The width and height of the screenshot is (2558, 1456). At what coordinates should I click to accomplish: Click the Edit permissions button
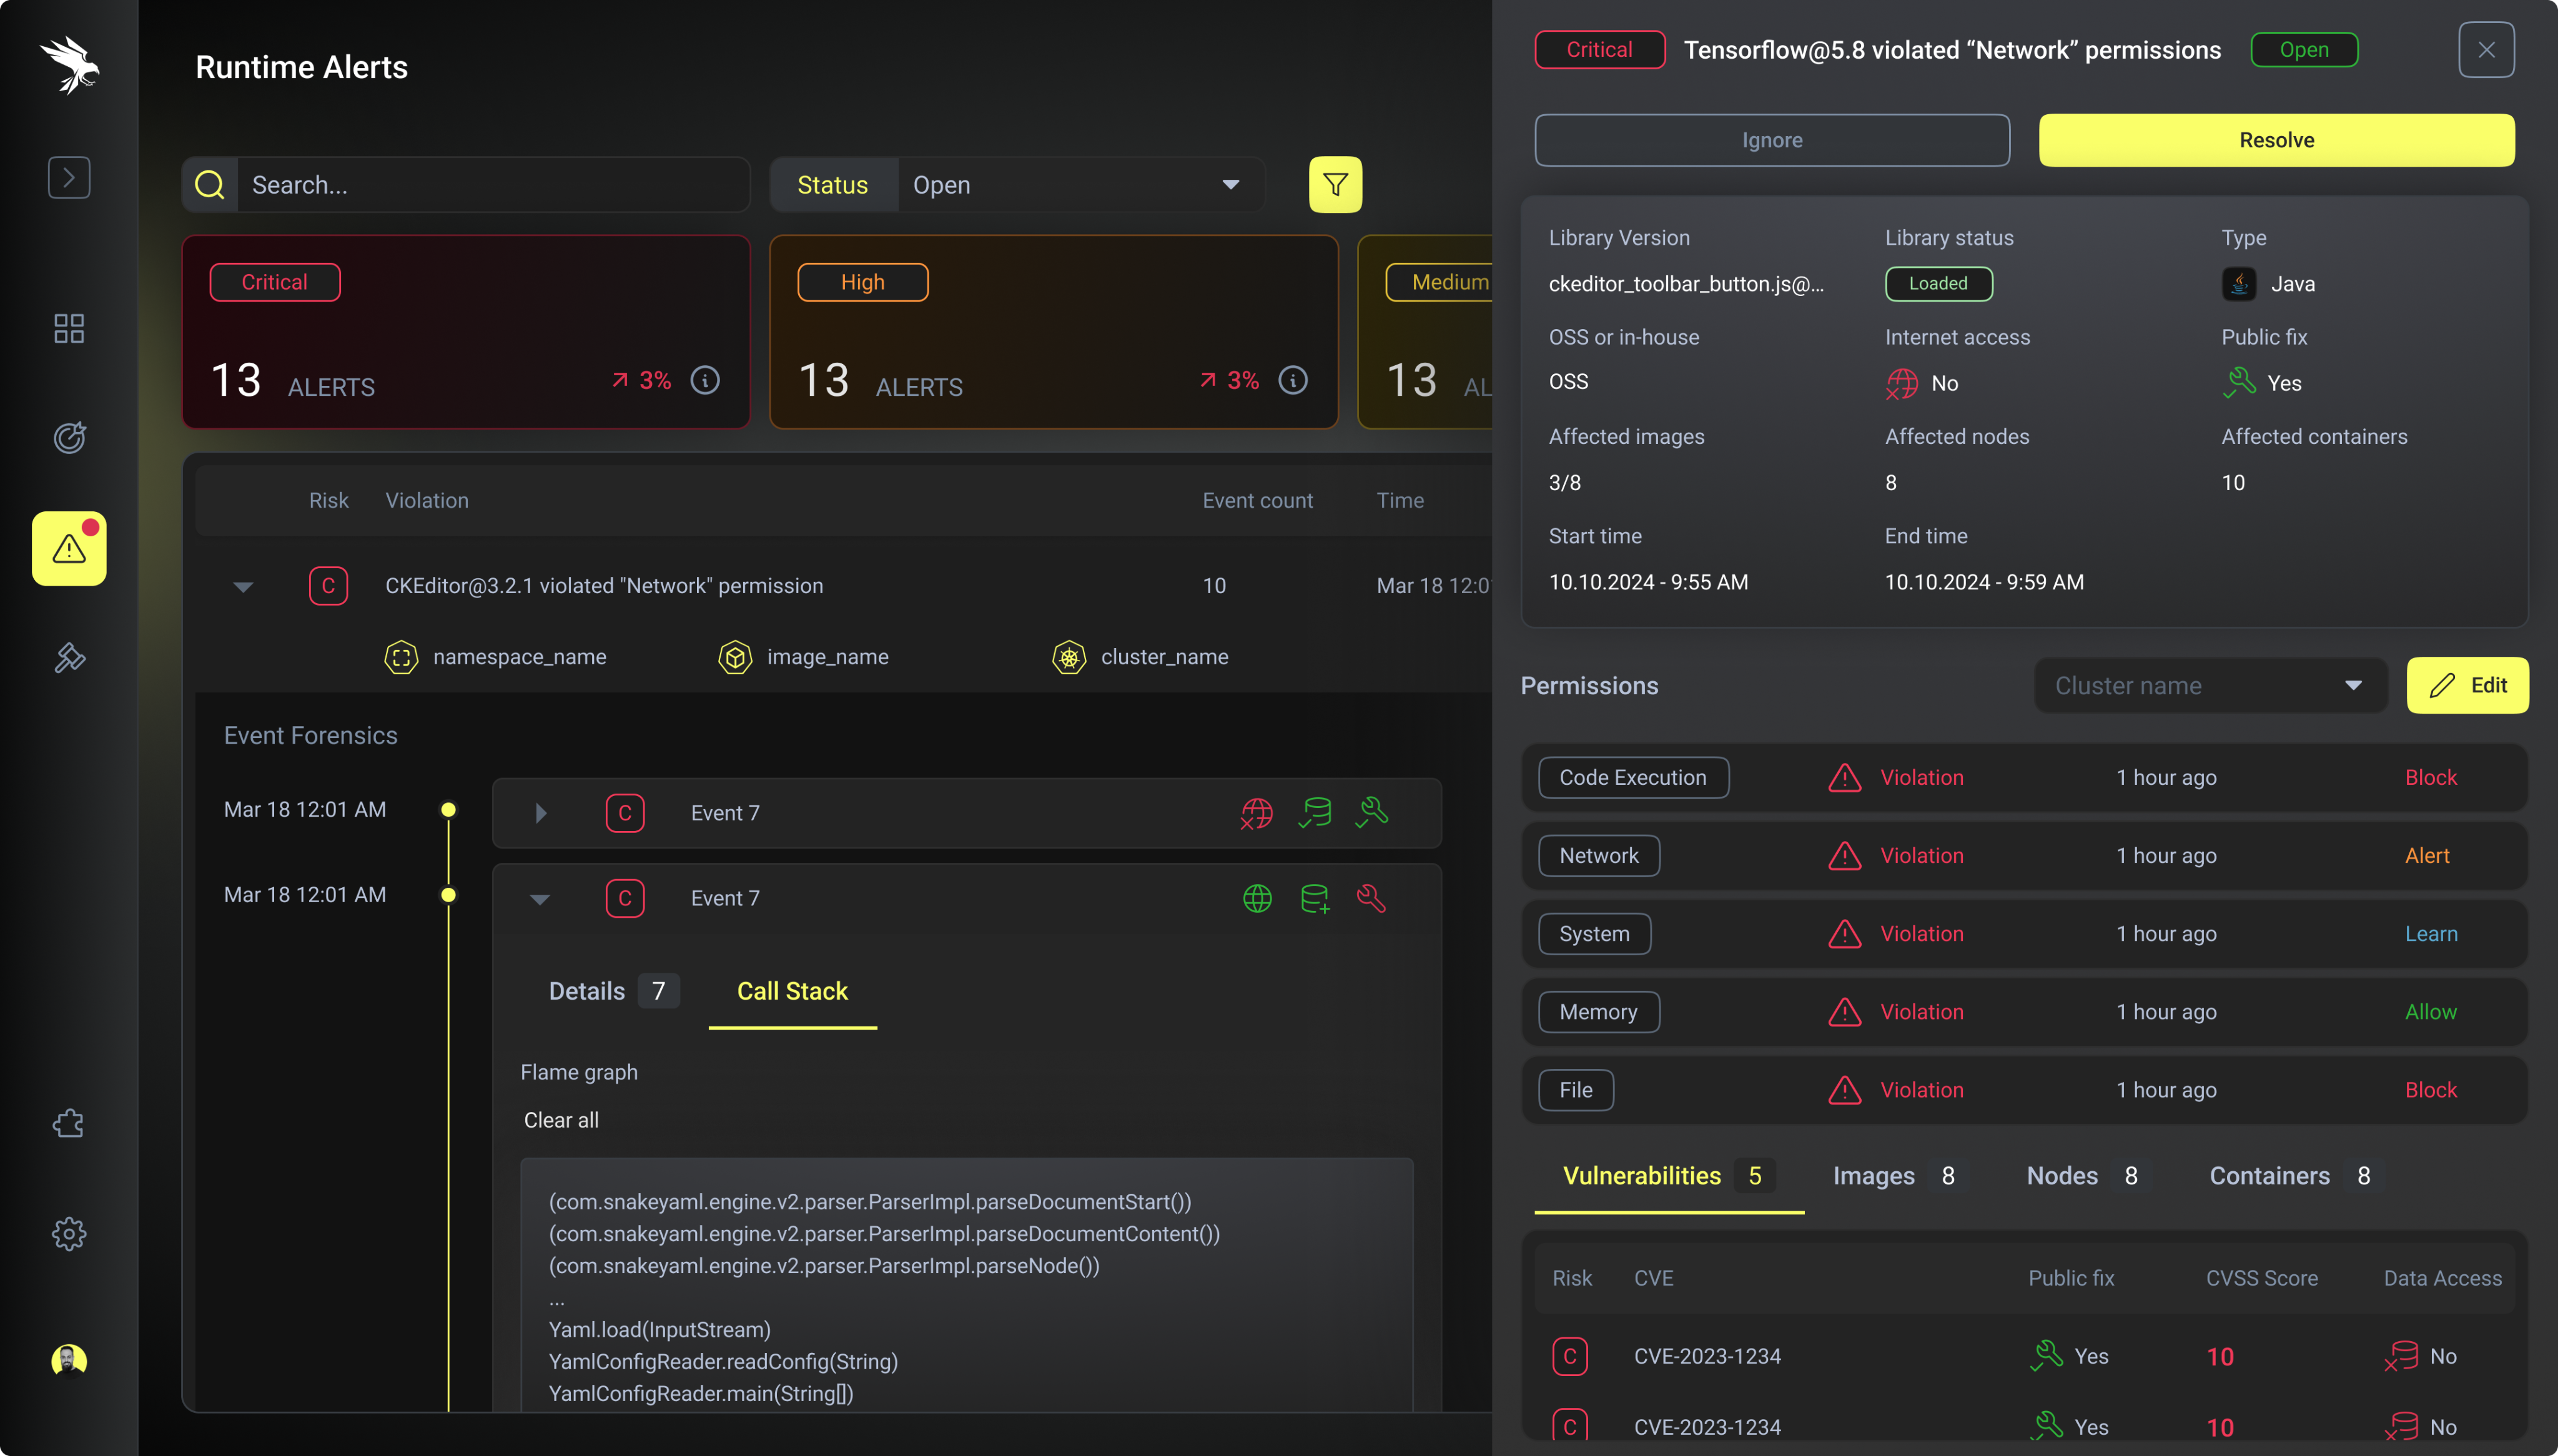click(x=2467, y=685)
